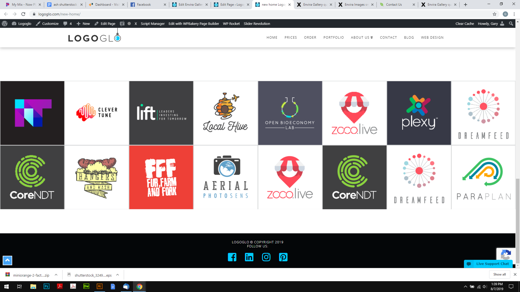Open the Clever Tune logo thumbnail

coord(97,113)
